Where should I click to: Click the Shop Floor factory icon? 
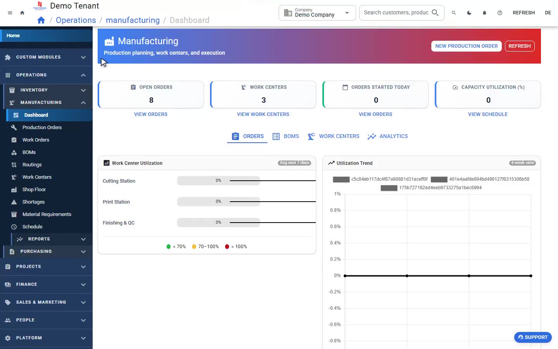[14, 189]
